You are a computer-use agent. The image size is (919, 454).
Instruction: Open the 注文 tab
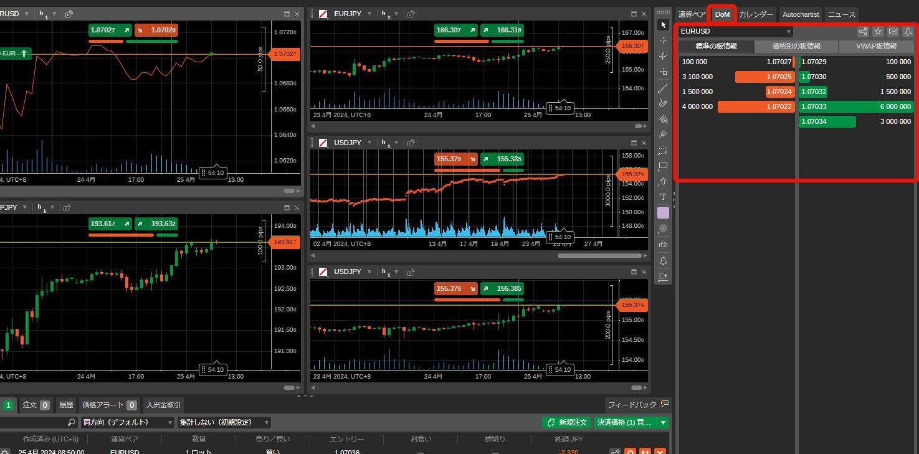point(36,405)
